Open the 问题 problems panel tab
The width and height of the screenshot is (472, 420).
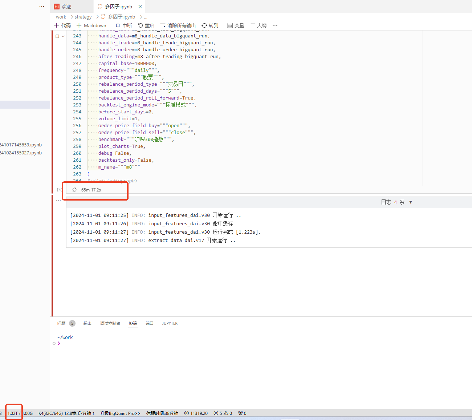click(x=61, y=323)
